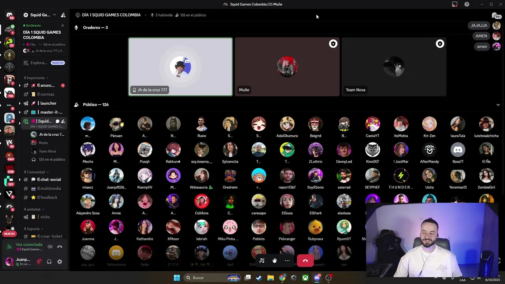The height and width of the screenshot is (284, 505).
Task: Collapse the Comunidad category
Action: (x=36, y=172)
